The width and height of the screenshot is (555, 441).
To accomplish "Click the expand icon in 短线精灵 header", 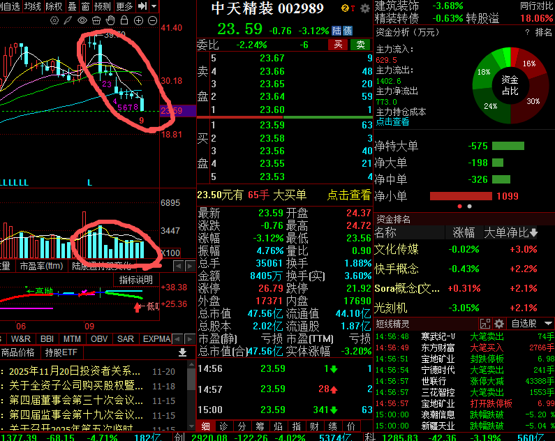I will [x=485, y=324].
